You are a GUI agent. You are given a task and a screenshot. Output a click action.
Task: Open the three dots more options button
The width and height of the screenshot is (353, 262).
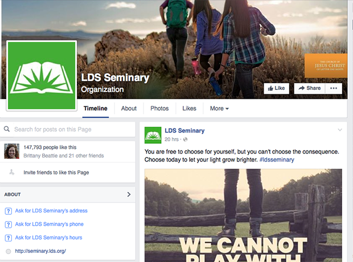pyautogui.click(x=334, y=88)
